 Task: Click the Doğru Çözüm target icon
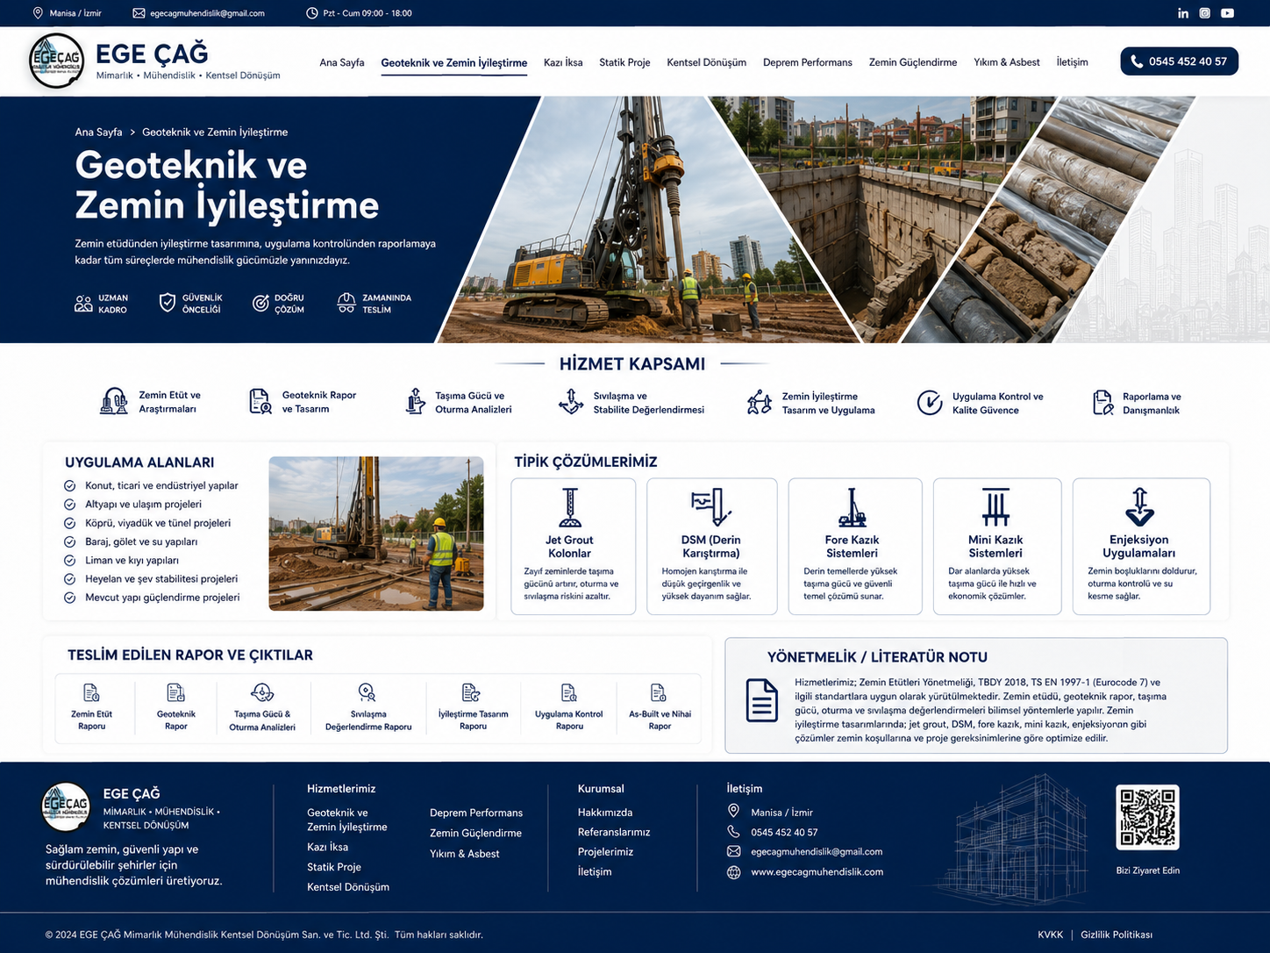point(260,304)
